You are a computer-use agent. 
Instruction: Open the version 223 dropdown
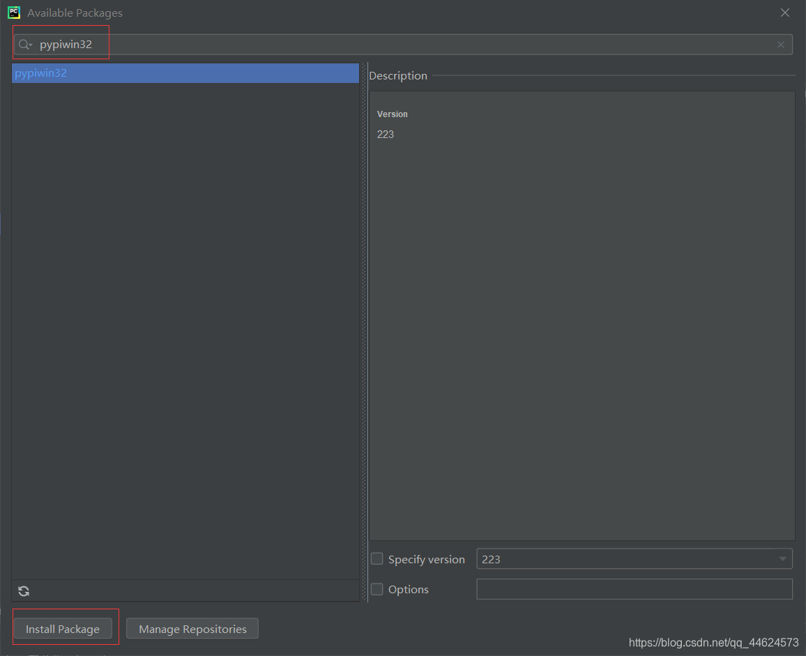[634, 559]
